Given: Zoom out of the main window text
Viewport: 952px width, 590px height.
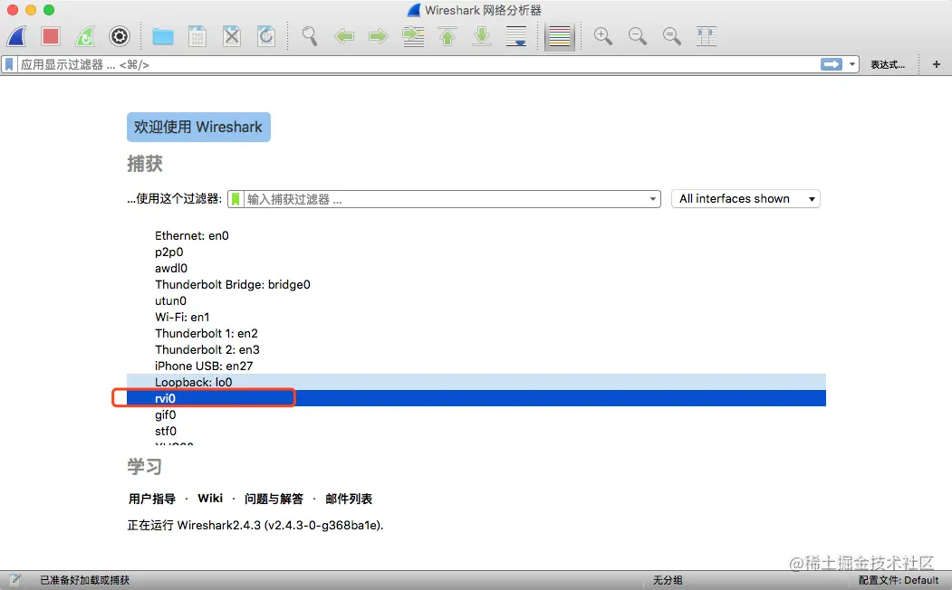Looking at the screenshot, I should point(638,36).
